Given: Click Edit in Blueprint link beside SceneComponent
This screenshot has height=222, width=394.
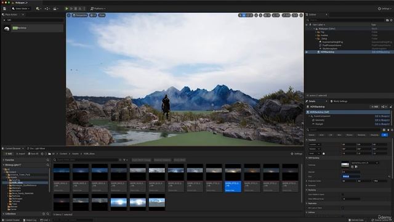Looking at the screenshot, I should [382, 117].
